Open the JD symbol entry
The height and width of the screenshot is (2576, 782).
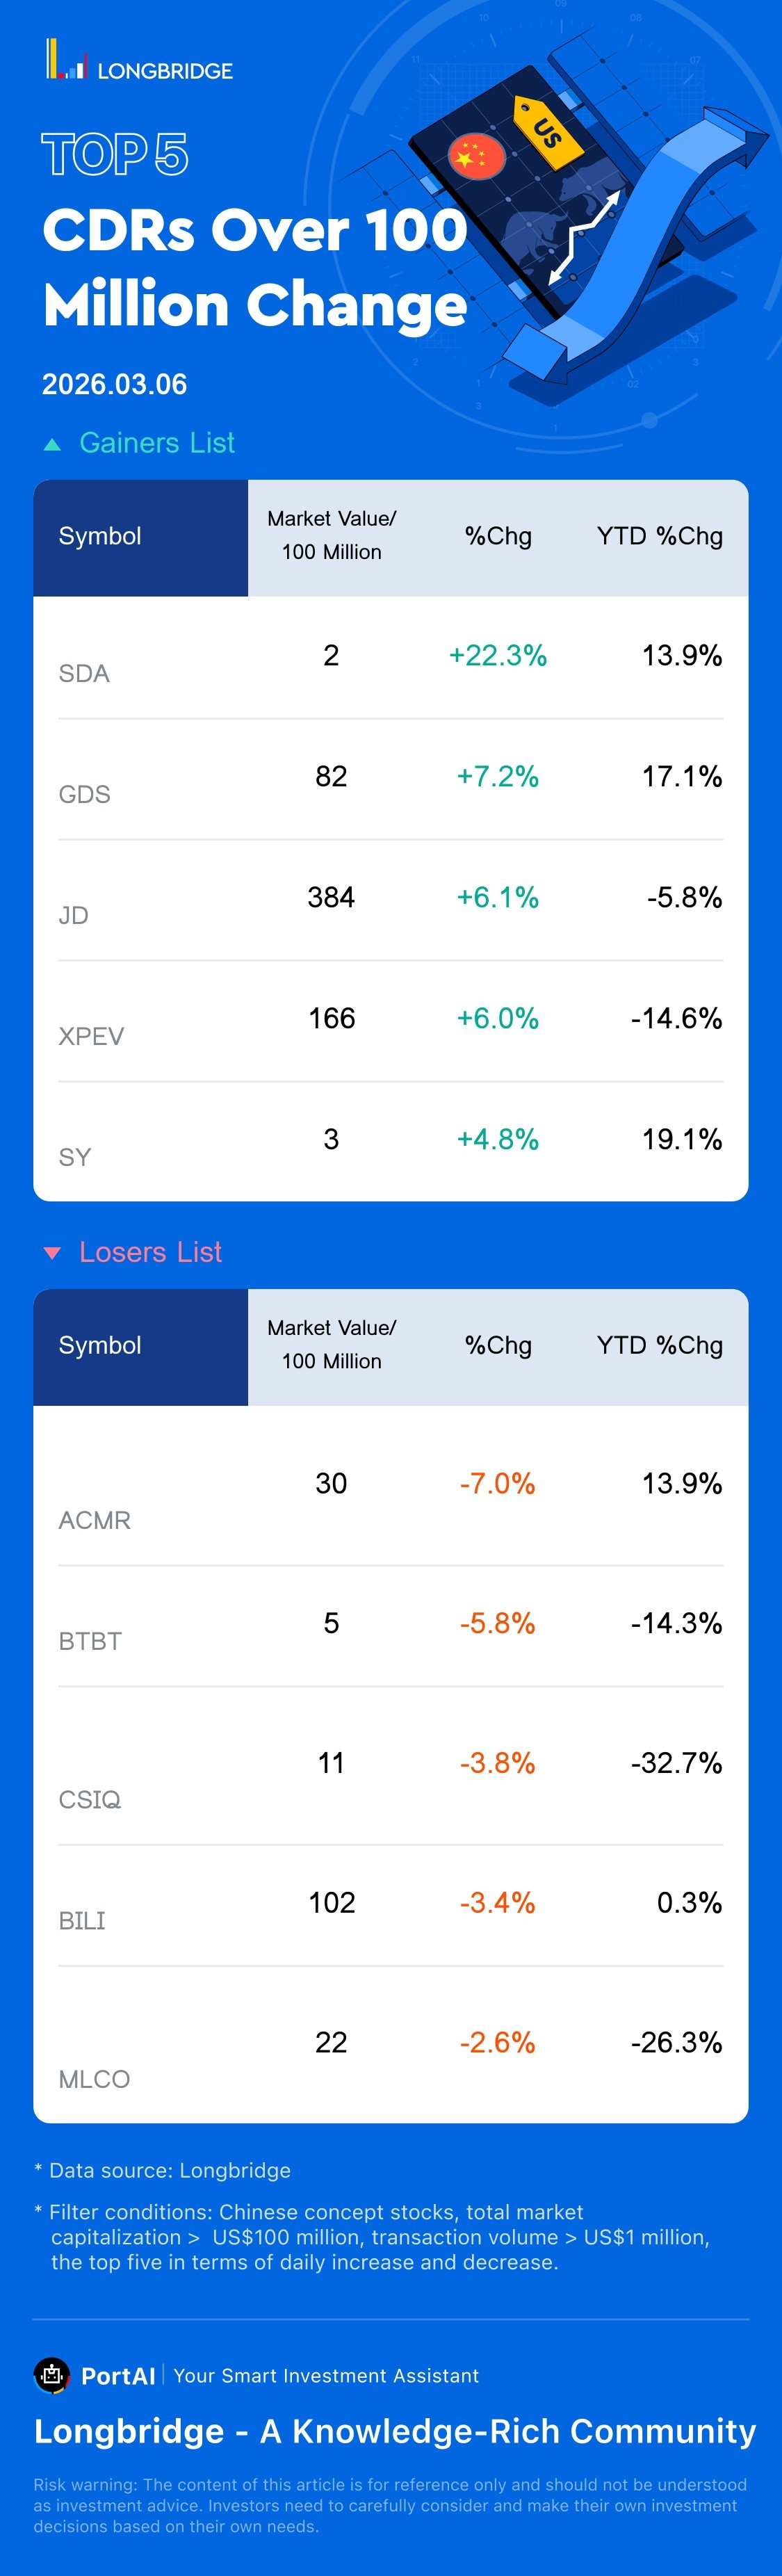73,915
